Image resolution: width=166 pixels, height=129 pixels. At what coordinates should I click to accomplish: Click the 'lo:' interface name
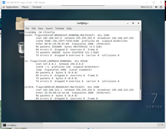coord(27,61)
